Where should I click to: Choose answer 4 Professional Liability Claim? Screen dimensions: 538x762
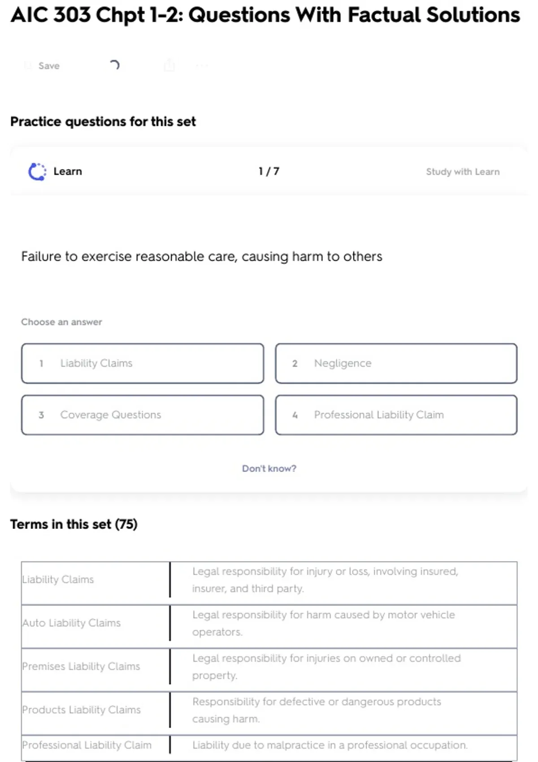(396, 415)
